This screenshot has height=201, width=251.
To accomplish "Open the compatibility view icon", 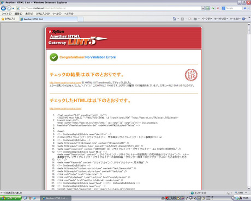I will coord(208,8).
